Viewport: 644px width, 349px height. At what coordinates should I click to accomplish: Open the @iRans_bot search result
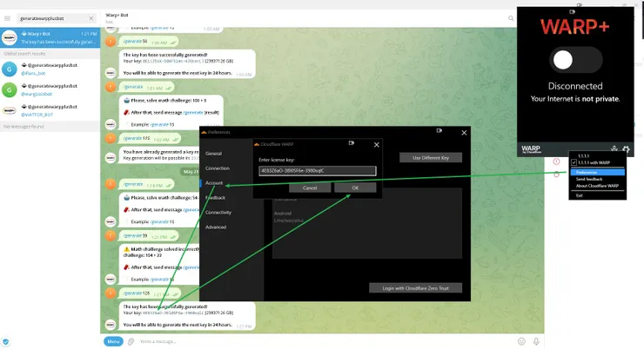click(50, 69)
